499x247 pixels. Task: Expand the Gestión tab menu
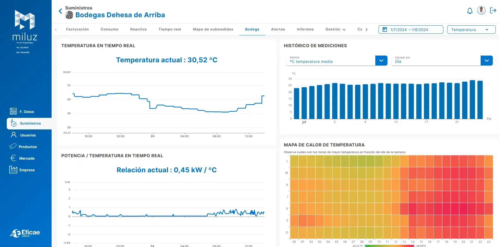(335, 29)
